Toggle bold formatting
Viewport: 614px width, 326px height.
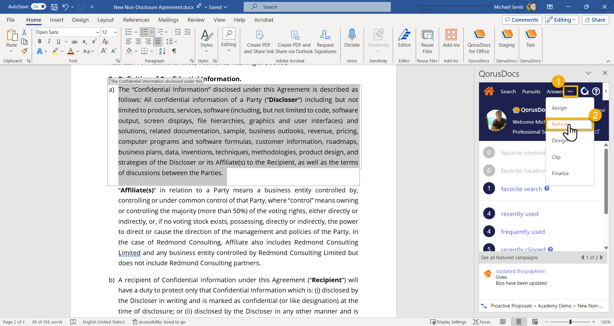click(x=40, y=42)
